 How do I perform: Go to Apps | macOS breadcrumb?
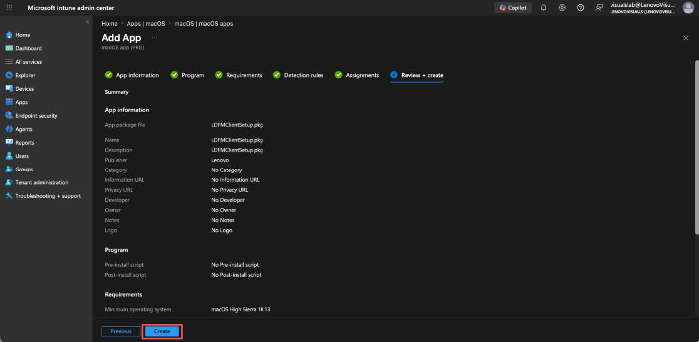(x=146, y=24)
